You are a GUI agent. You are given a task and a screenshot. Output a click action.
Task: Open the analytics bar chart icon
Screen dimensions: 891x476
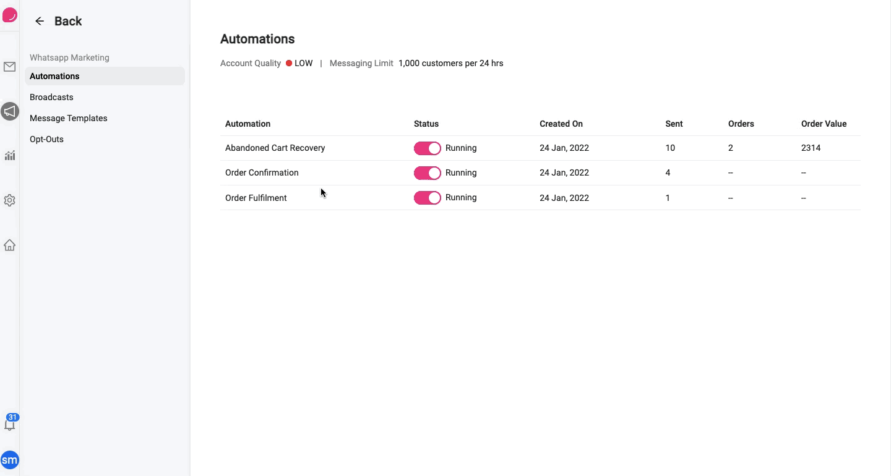pyautogui.click(x=9, y=156)
